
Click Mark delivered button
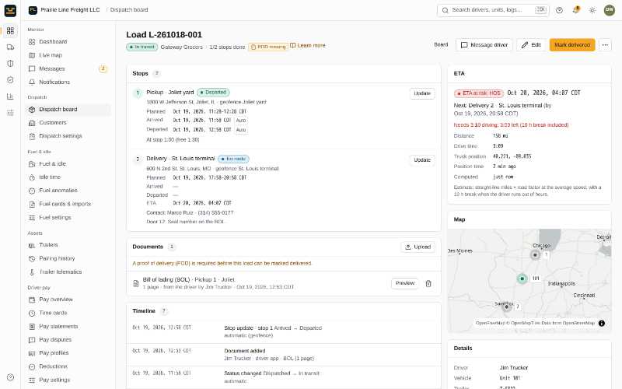(572, 45)
